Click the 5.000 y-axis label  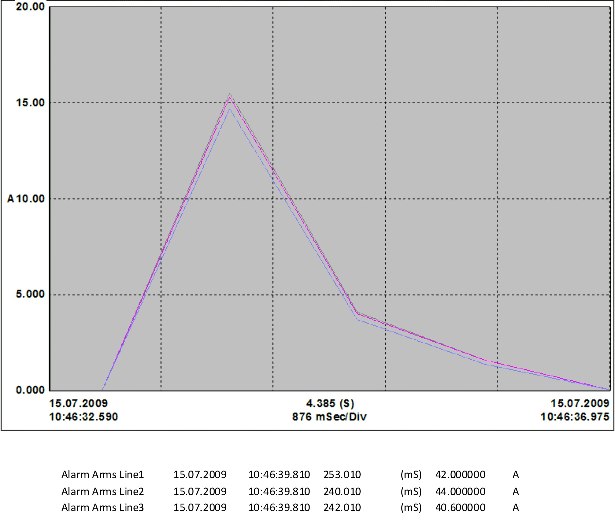tap(30, 294)
